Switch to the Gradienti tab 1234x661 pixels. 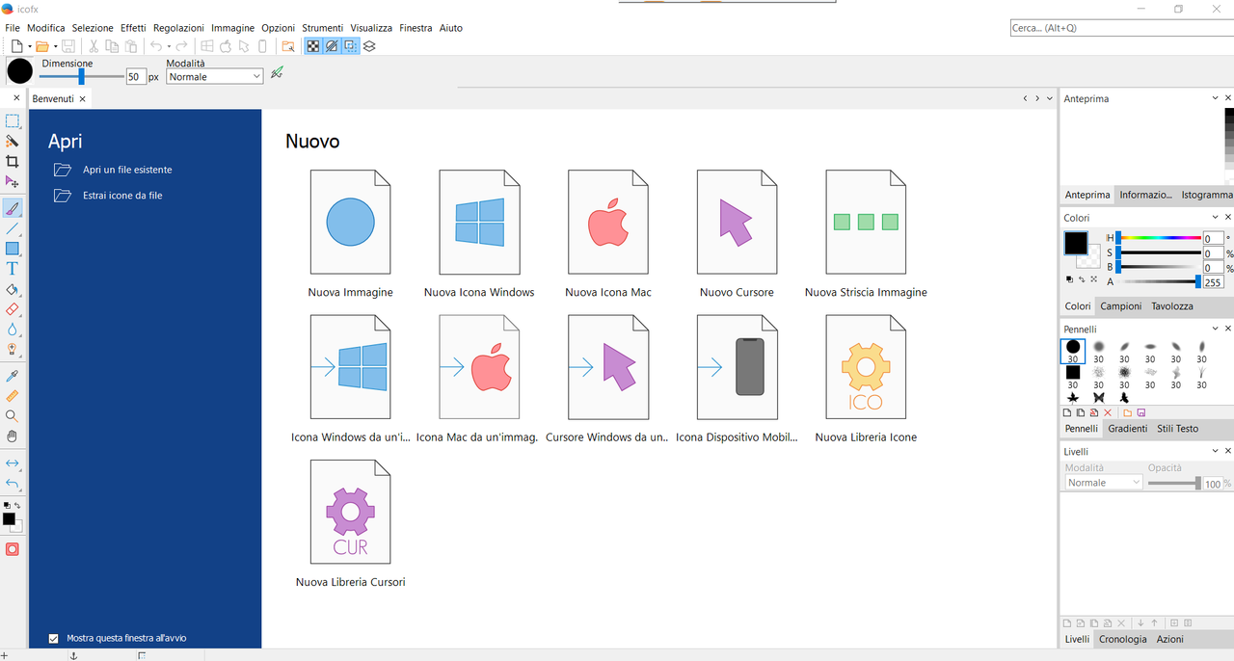[1128, 429]
